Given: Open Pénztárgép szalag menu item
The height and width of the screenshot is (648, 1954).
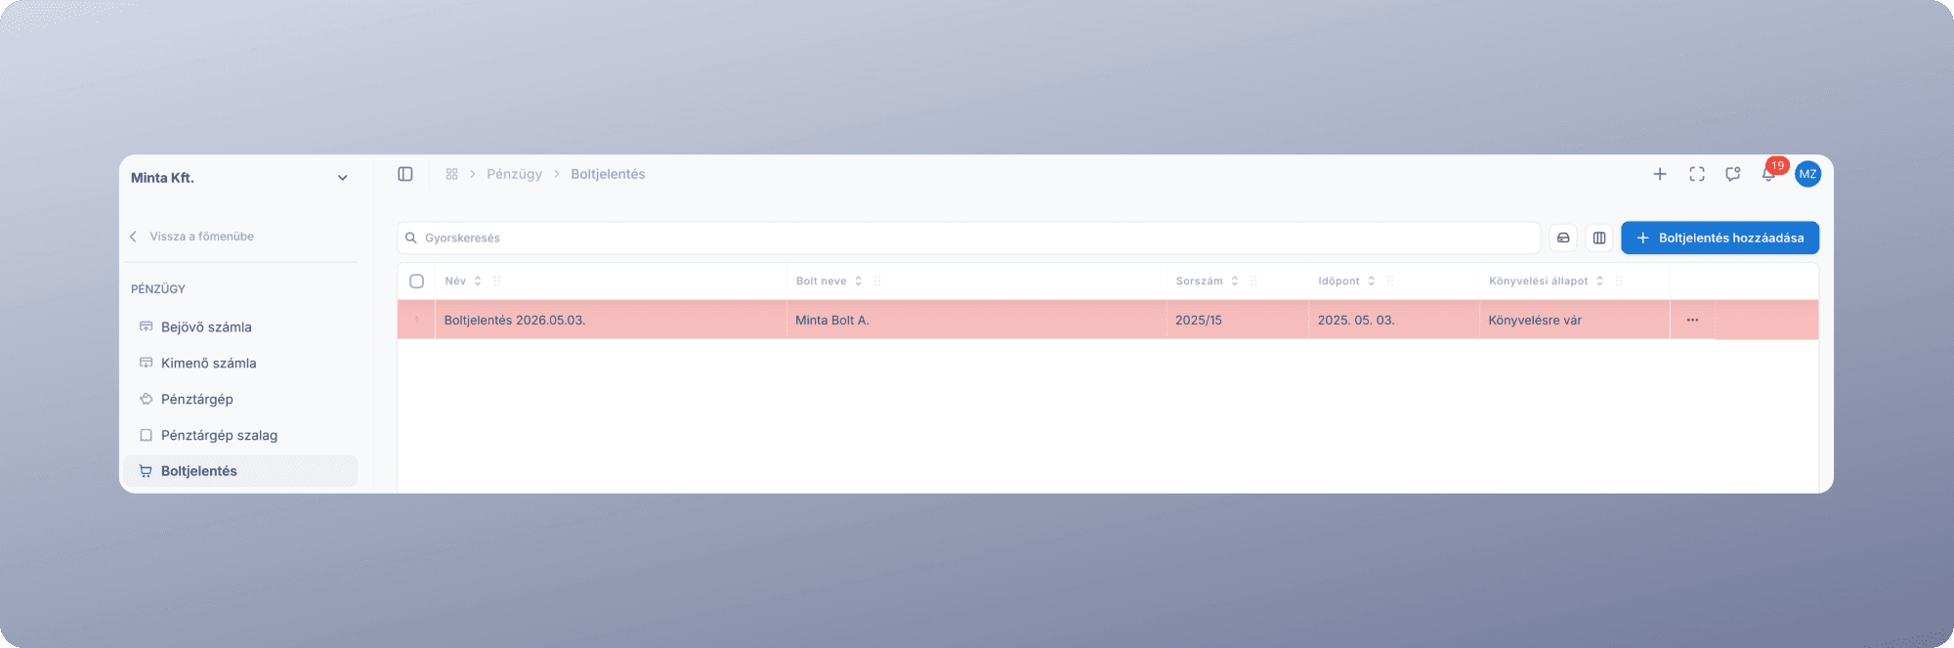Looking at the screenshot, I should (x=240, y=435).
